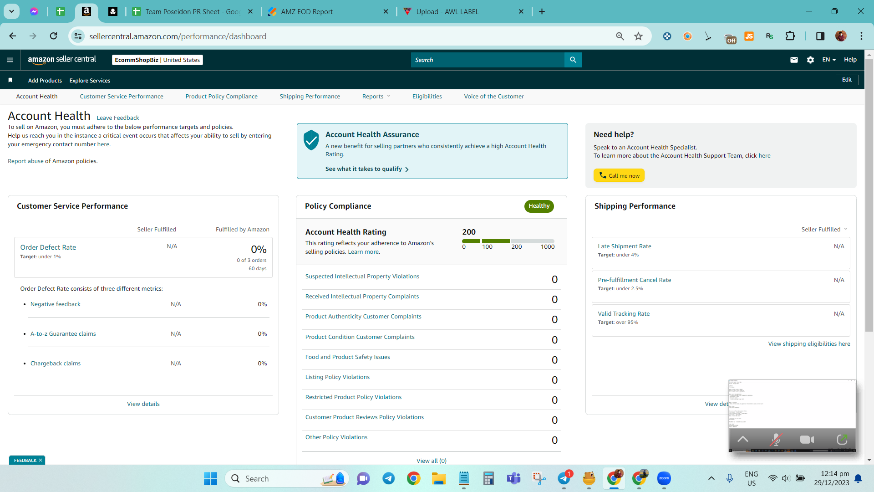This screenshot has height=492, width=874.
Task: Open the Windows Start menu
Action: [x=210, y=478]
